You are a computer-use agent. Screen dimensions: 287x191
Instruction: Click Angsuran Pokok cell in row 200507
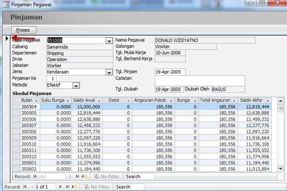coord(153,126)
